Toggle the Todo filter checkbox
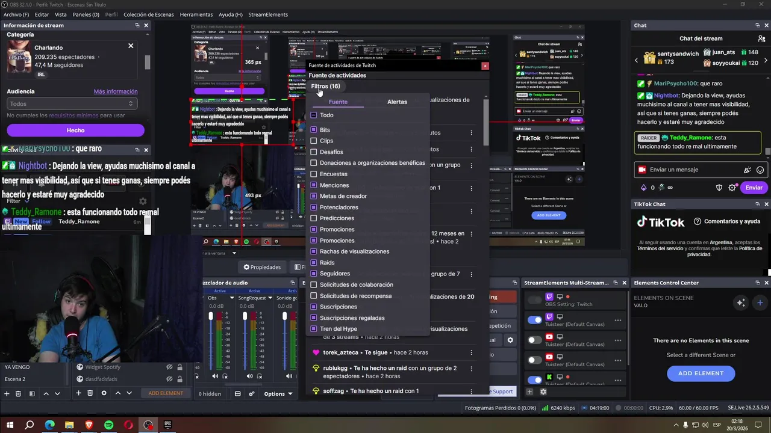 [x=313, y=115]
